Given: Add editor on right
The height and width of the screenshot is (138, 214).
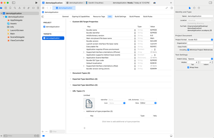Looking at the screenshot, I should point(172,8).
